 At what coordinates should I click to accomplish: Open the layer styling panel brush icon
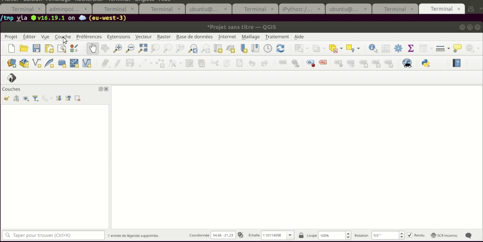point(7,99)
